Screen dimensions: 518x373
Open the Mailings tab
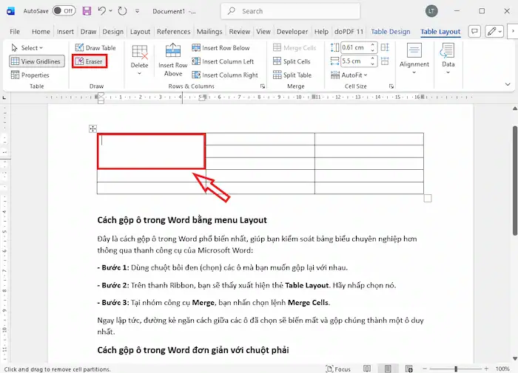point(209,32)
